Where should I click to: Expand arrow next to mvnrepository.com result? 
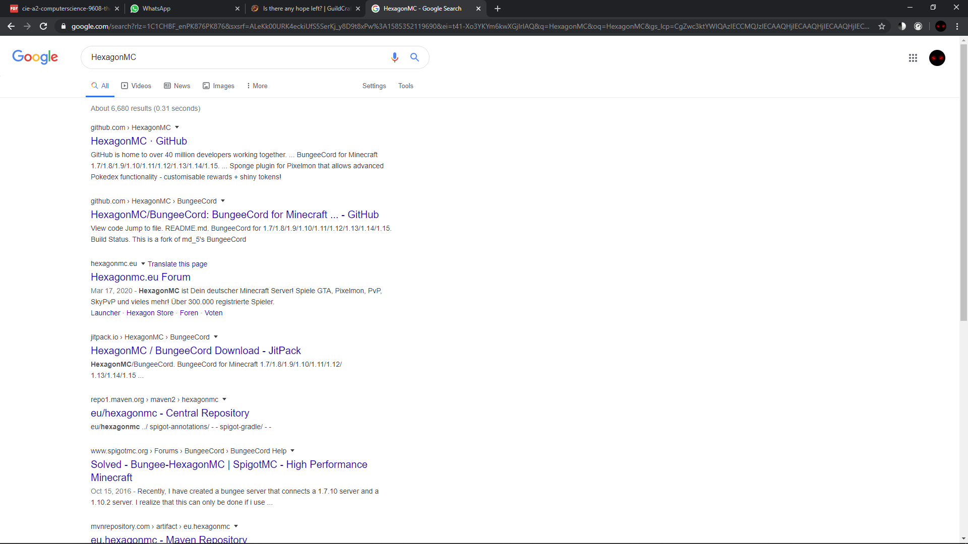236,526
